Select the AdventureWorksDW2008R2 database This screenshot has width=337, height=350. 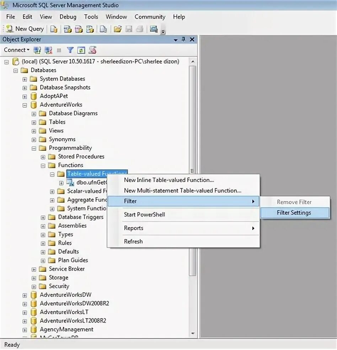tap(74, 303)
